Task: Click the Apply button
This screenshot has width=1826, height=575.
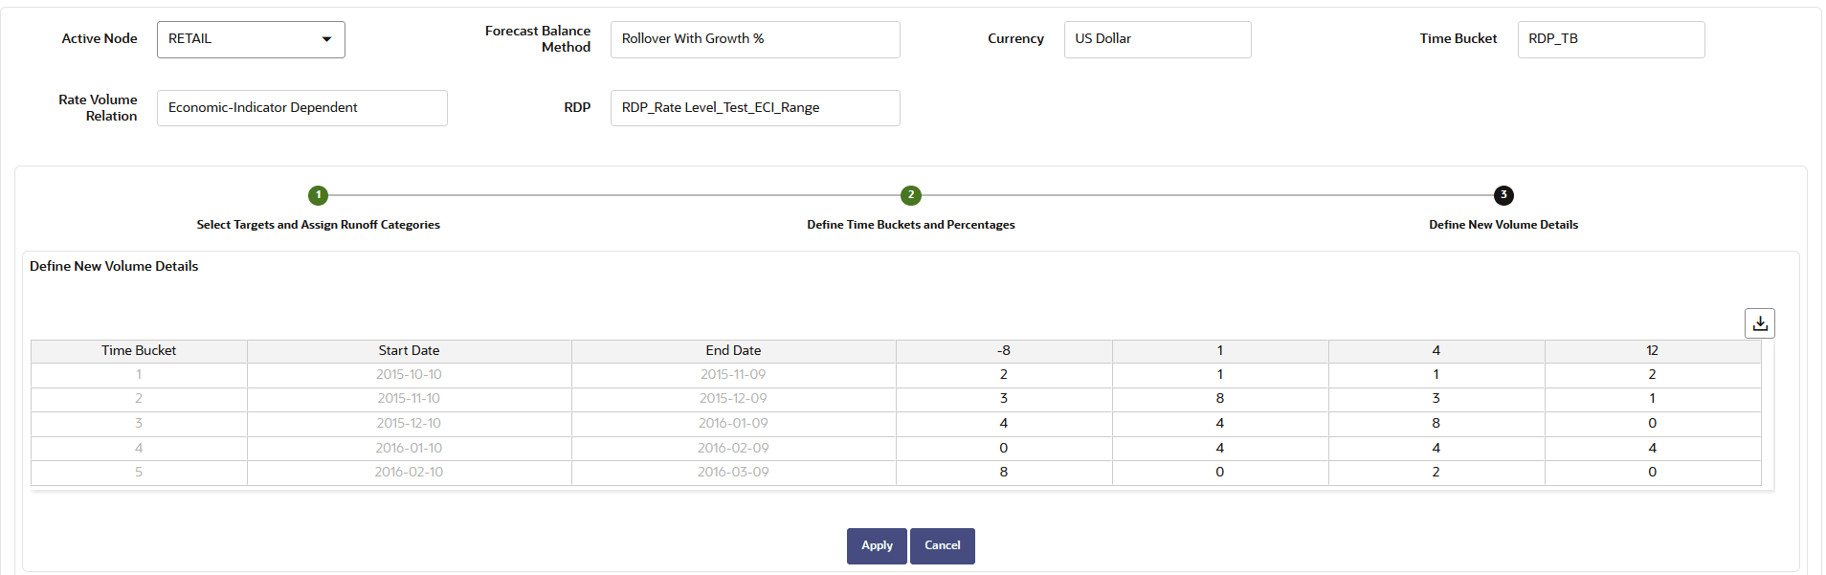Action: (x=877, y=545)
